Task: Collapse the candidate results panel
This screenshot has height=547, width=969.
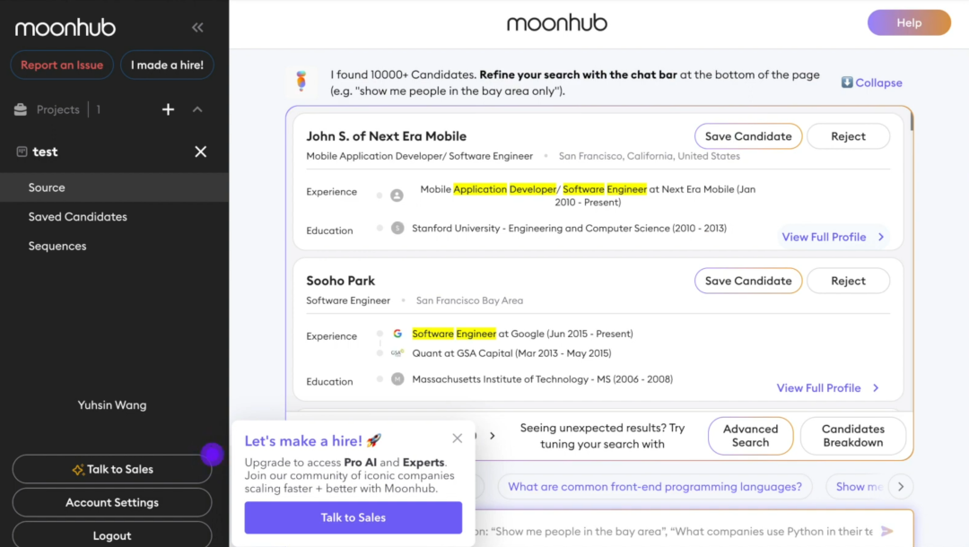Action: (x=871, y=82)
